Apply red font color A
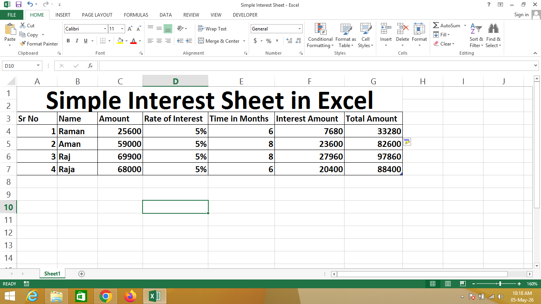Viewport: 541px width, 304px height. pos(134,41)
